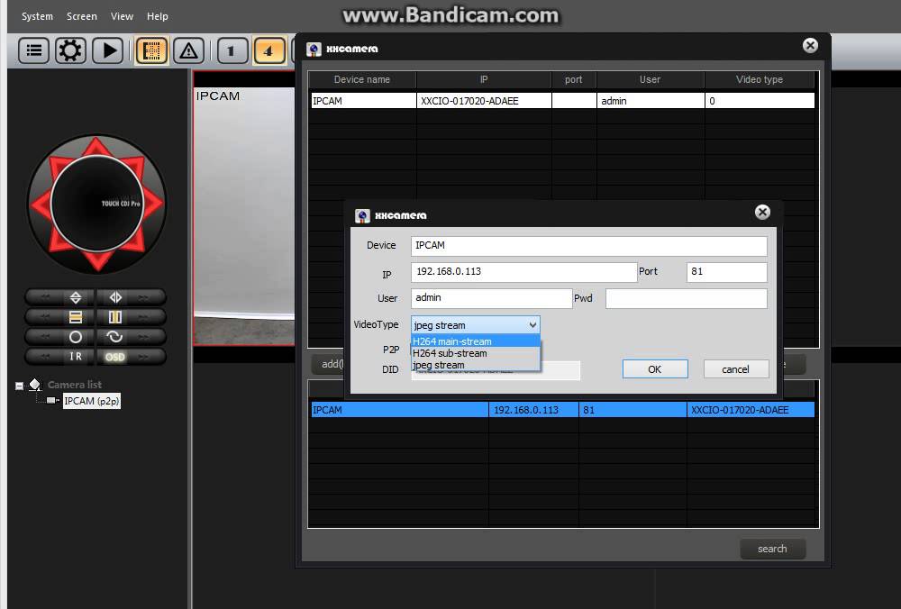This screenshot has height=609, width=901.
Task: Click the User column header
Action: click(x=651, y=79)
